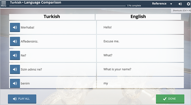Play audio for benim
The height and width of the screenshot is (105, 191).
pyautogui.click(x=15, y=83)
